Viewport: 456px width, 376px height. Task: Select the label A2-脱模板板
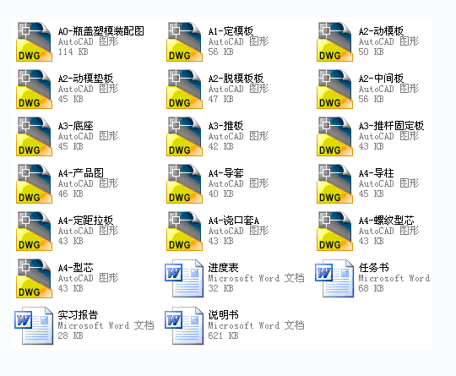coord(236,79)
